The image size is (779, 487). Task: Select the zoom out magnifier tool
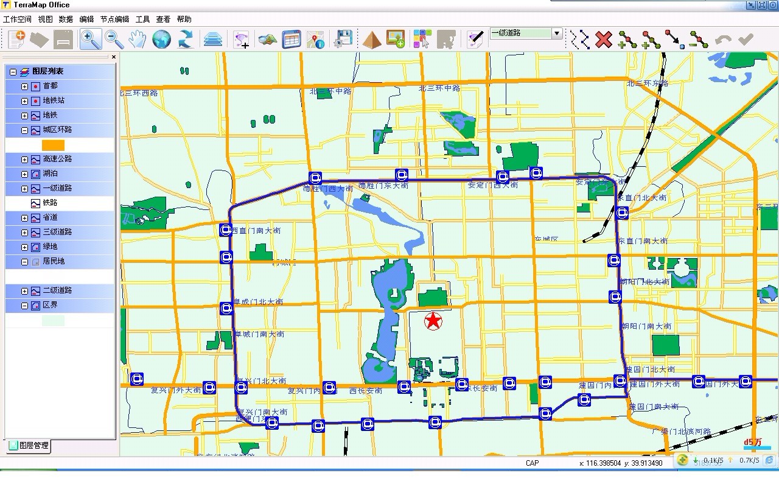tap(114, 40)
